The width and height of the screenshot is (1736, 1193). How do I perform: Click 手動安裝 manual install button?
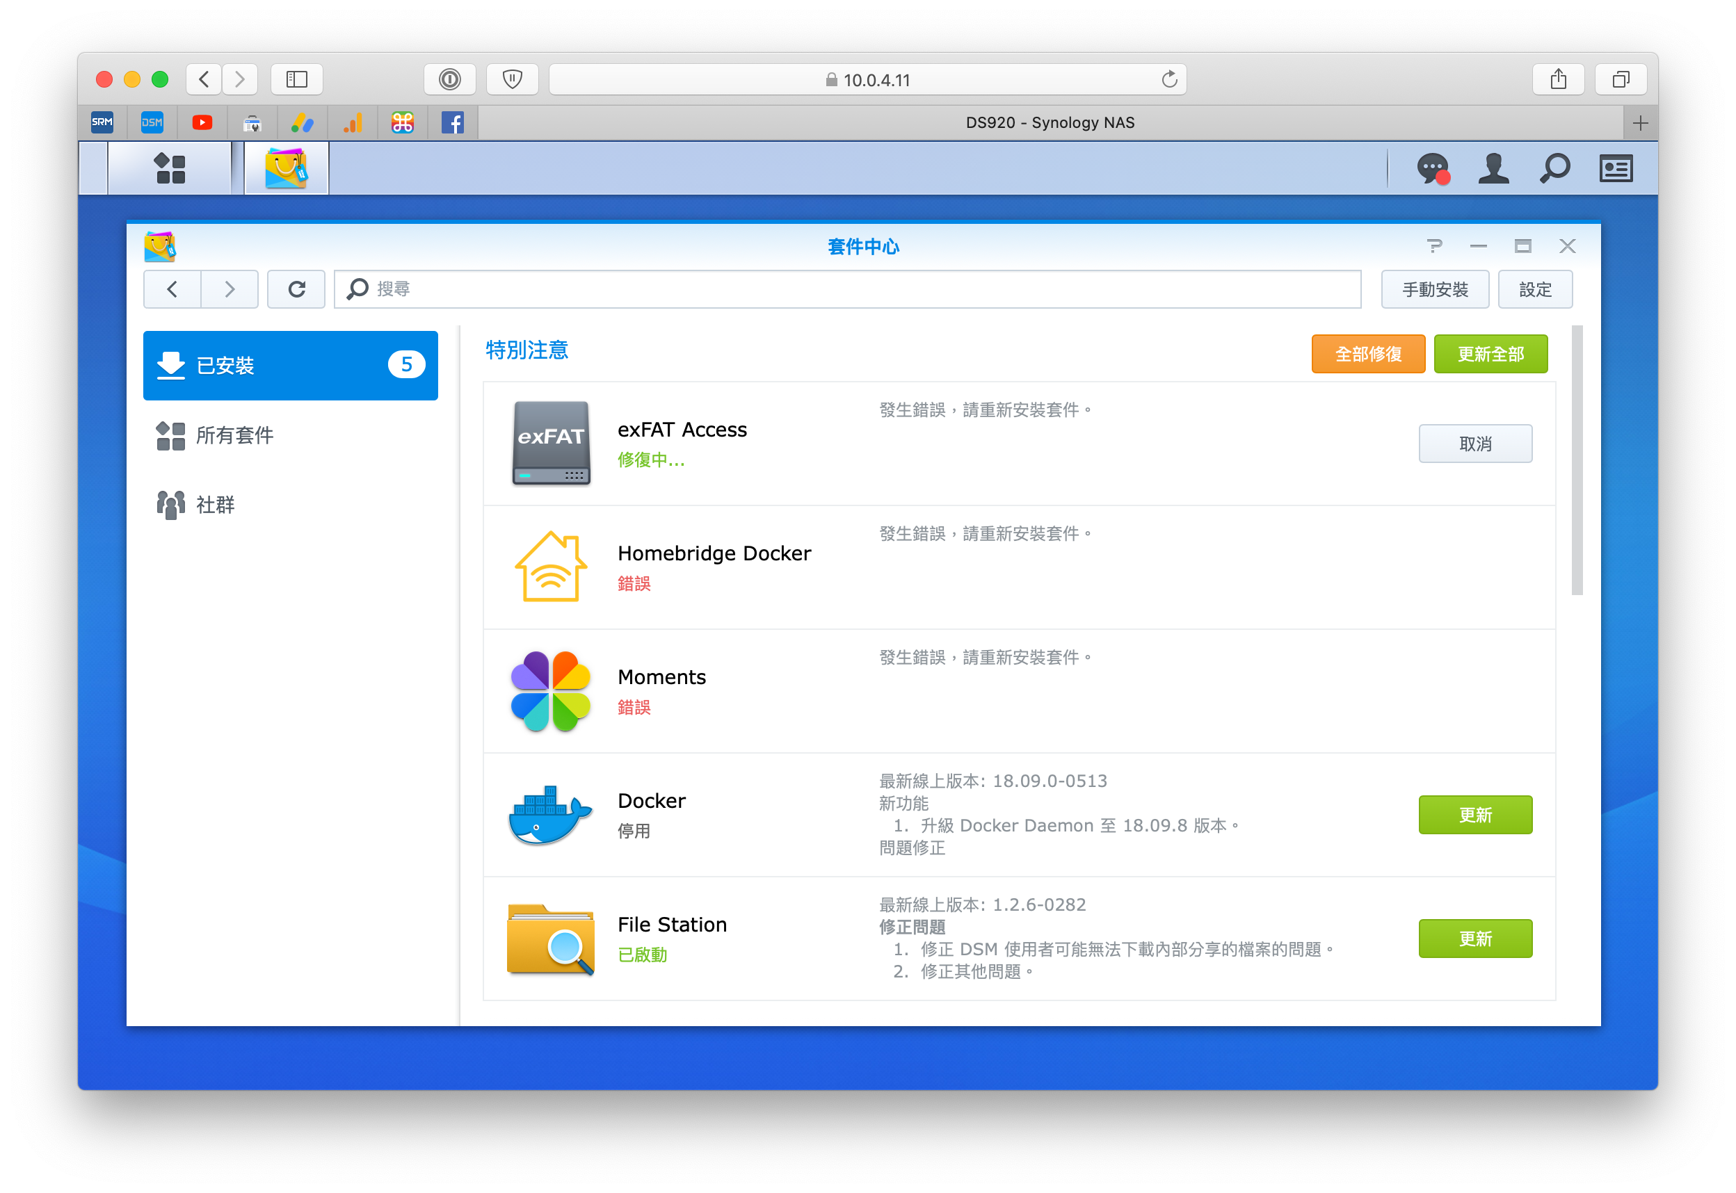[1435, 289]
